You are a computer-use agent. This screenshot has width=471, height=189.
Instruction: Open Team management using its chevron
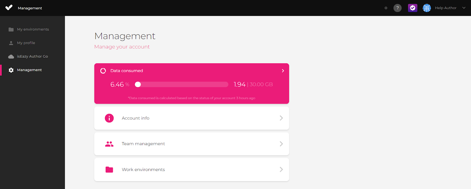click(281, 144)
